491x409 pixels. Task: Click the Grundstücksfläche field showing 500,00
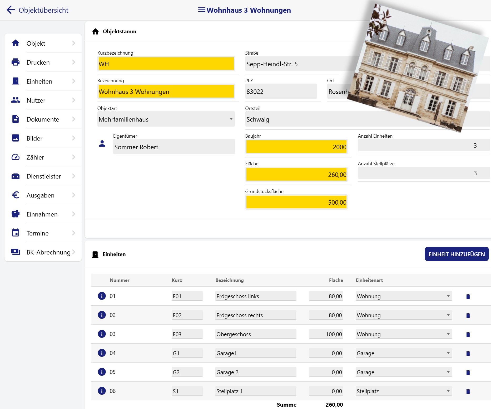click(296, 202)
